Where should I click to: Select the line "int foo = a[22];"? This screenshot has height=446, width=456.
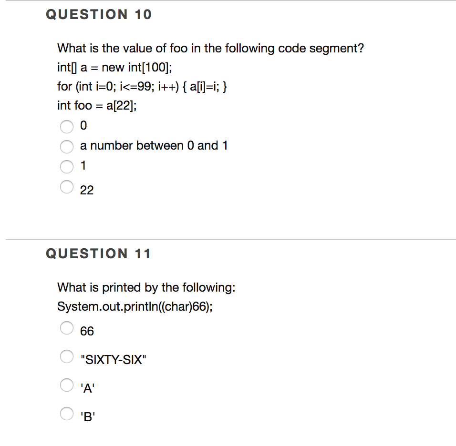point(97,105)
